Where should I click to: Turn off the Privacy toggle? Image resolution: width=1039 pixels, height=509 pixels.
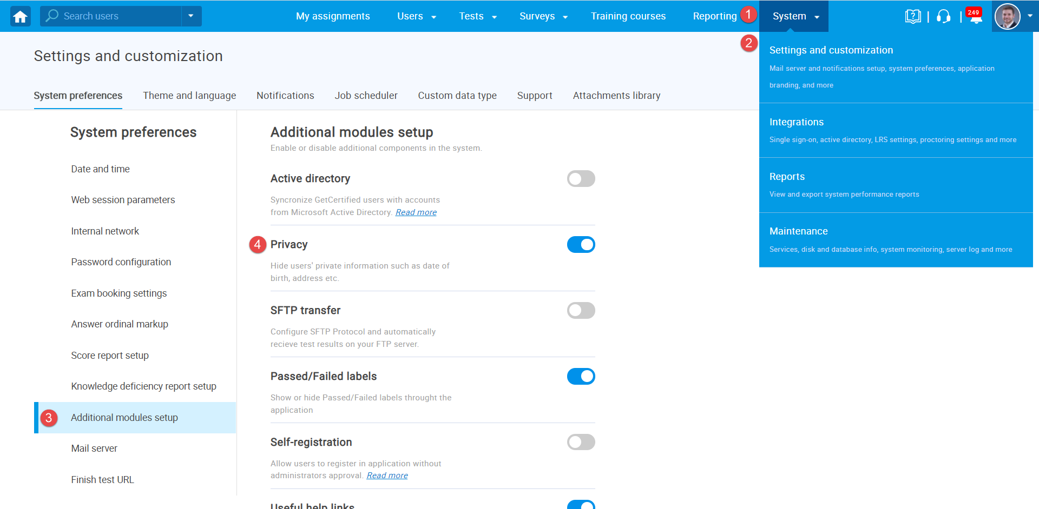pos(581,245)
